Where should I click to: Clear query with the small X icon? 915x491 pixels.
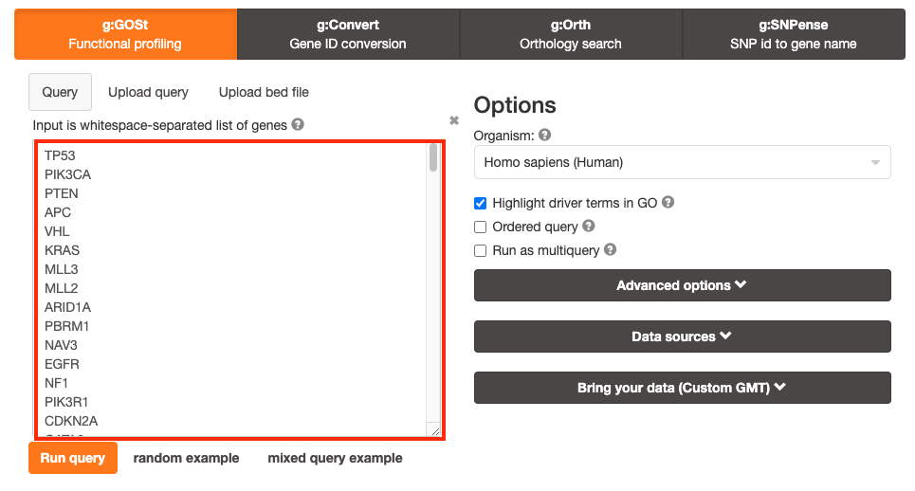(454, 120)
